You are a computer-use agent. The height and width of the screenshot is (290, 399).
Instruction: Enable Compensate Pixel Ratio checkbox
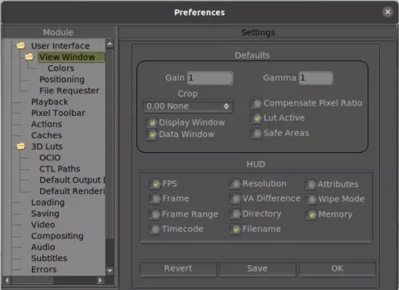point(256,103)
